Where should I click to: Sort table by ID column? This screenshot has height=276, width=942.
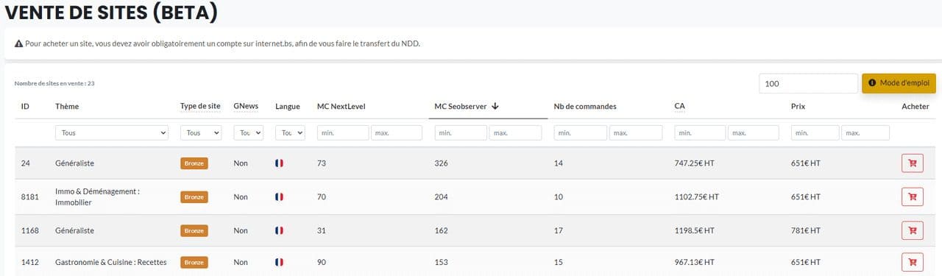click(x=25, y=106)
